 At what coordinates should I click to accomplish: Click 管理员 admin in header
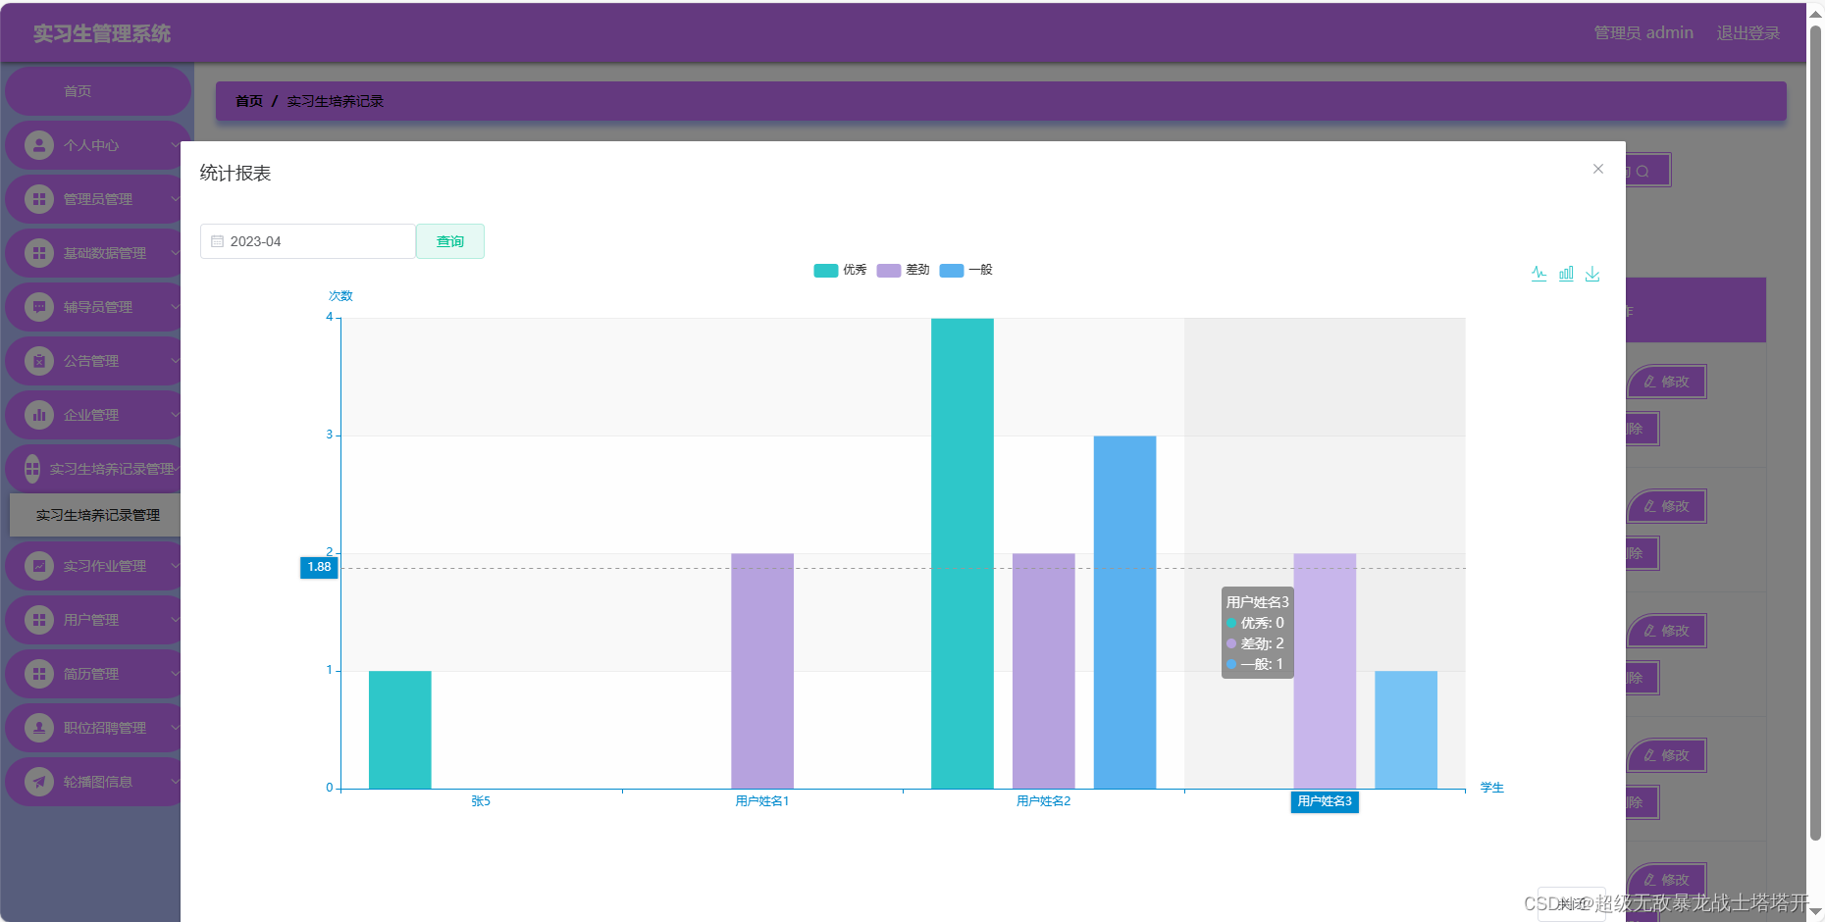click(1643, 33)
